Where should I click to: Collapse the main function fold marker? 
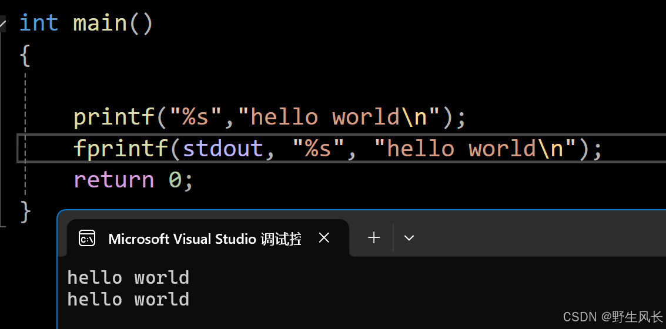point(2,23)
